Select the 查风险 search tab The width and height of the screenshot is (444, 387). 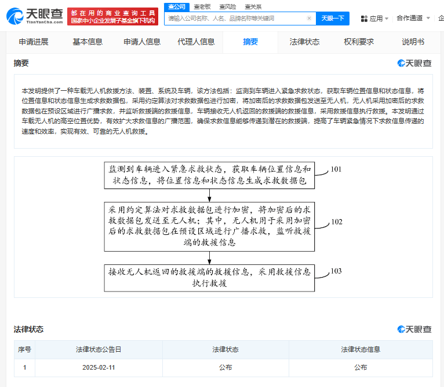pyautogui.click(x=228, y=7)
